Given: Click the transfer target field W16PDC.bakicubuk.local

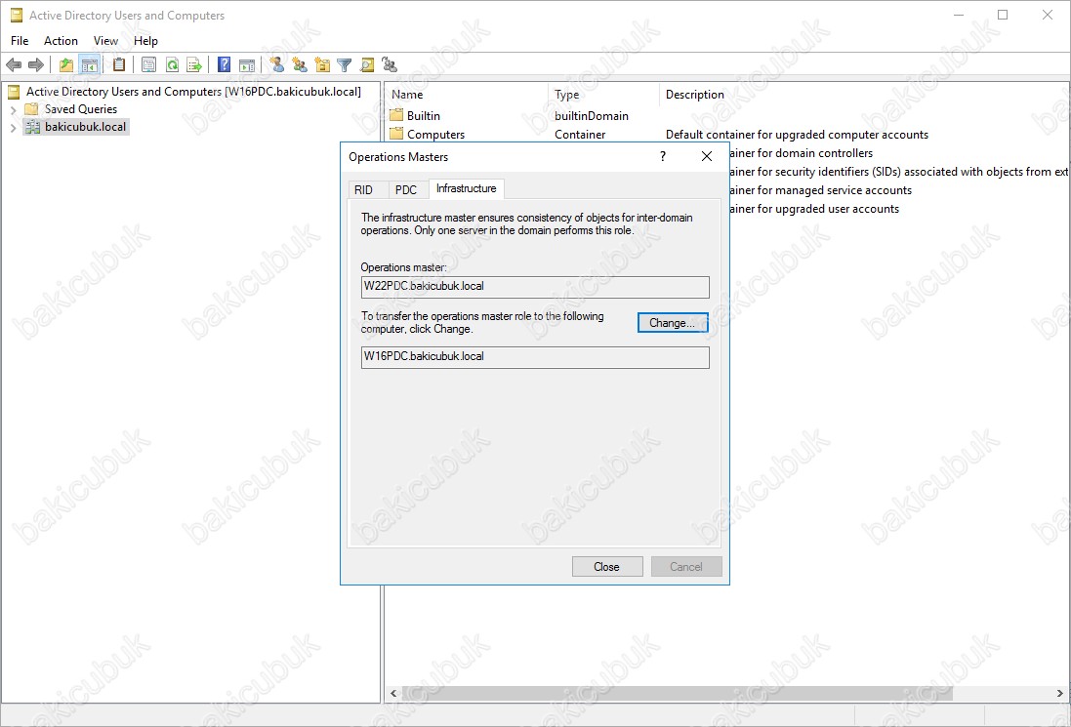Looking at the screenshot, I should (x=535, y=357).
